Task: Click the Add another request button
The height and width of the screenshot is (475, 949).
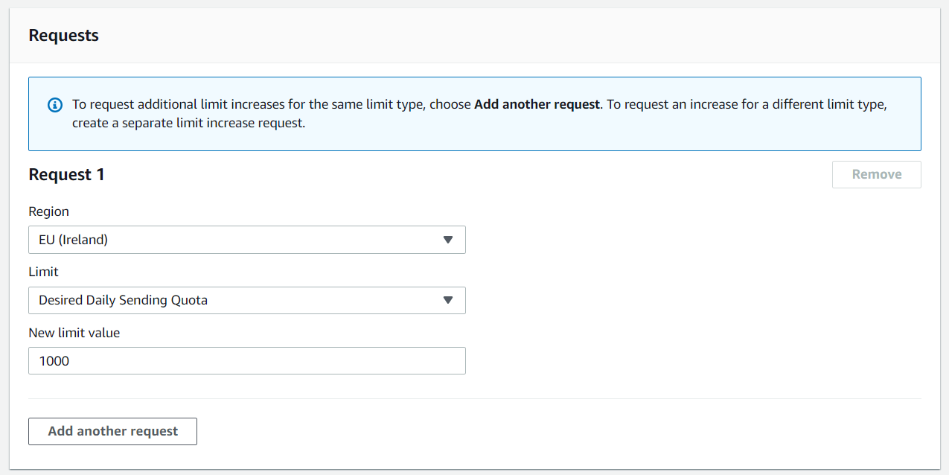Action: [112, 431]
